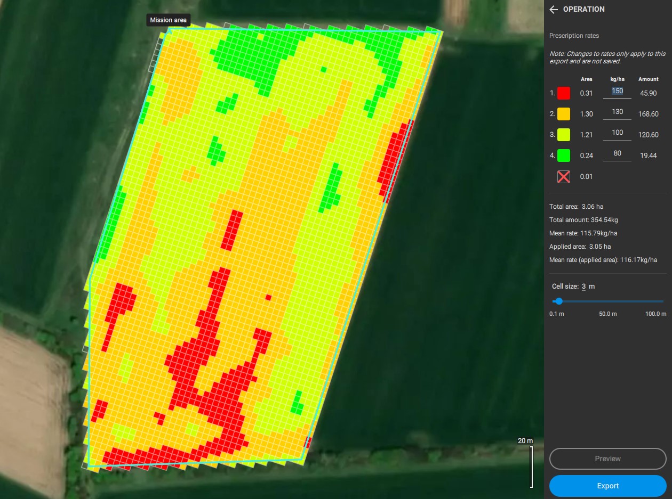The height and width of the screenshot is (499, 672).
Task: Select the orange zone 2 color swatch
Action: click(x=564, y=114)
